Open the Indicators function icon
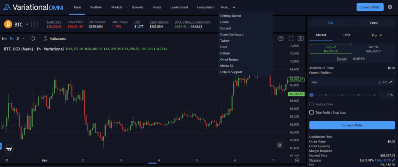398x167 pixels. coord(46,39)
